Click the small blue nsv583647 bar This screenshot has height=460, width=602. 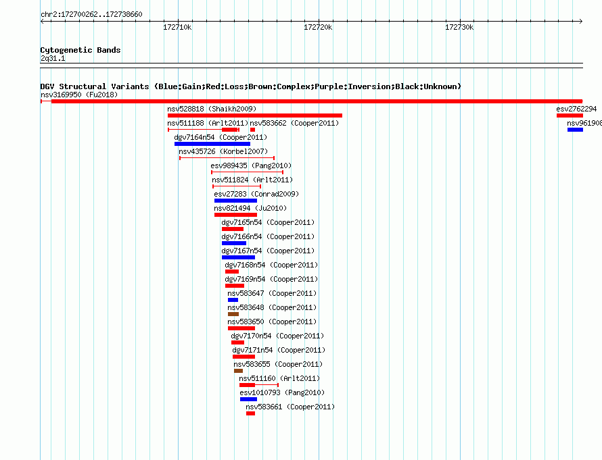point(233,300)
